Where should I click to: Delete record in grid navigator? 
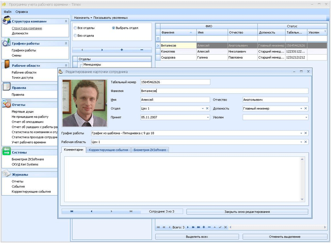tap(209, 227)
